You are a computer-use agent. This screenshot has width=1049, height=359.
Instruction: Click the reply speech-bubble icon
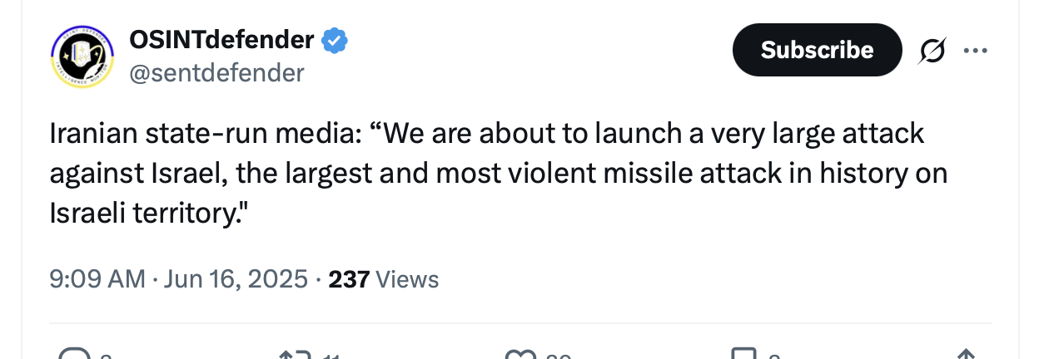click(75, 354)
